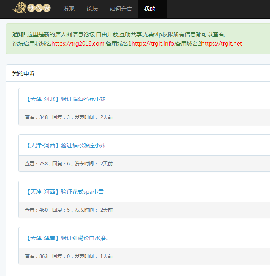Click the 论坛启用新域名 text in notice

32,44
